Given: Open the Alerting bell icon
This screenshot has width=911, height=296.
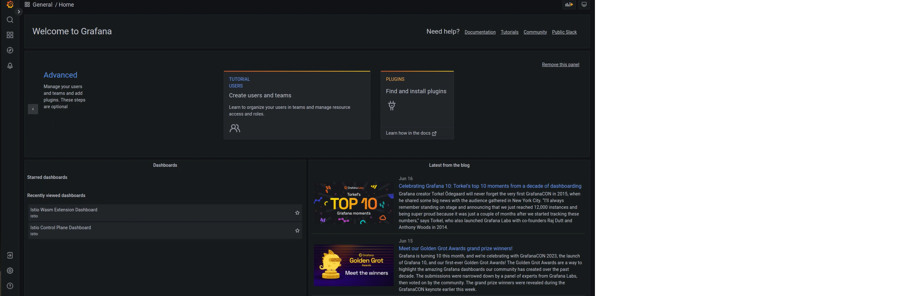Looking at the screenshot, I should click(x=10, y=65).
